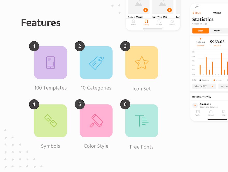The height and width of the screenshot is (172, 228).
Task: Open the Visa *4657 dropdown
Action: [x=204, y=86]
